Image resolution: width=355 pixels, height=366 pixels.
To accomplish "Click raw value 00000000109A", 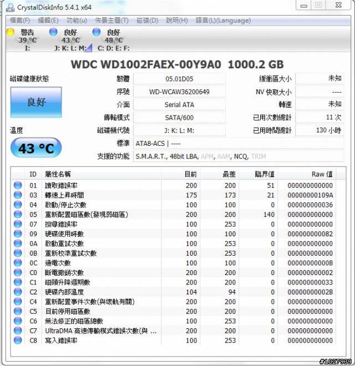I will pos(310,195).
